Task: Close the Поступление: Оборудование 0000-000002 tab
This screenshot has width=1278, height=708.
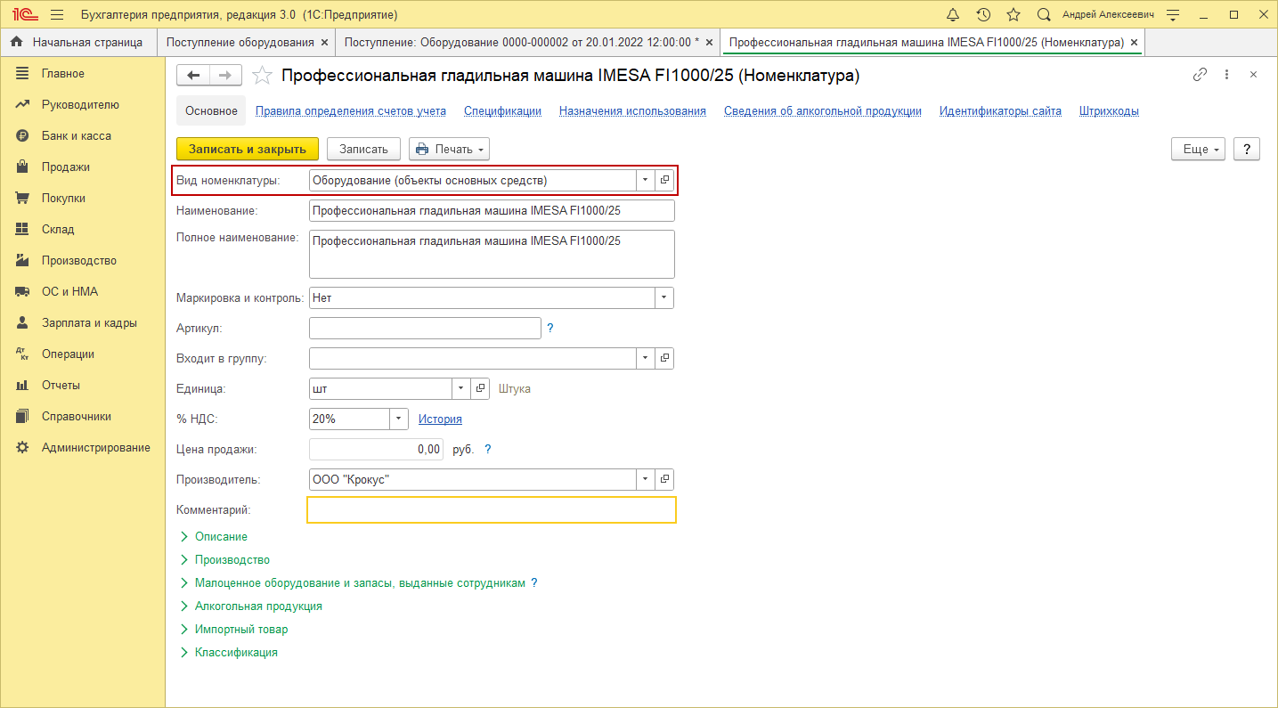Action: [709, 42]
